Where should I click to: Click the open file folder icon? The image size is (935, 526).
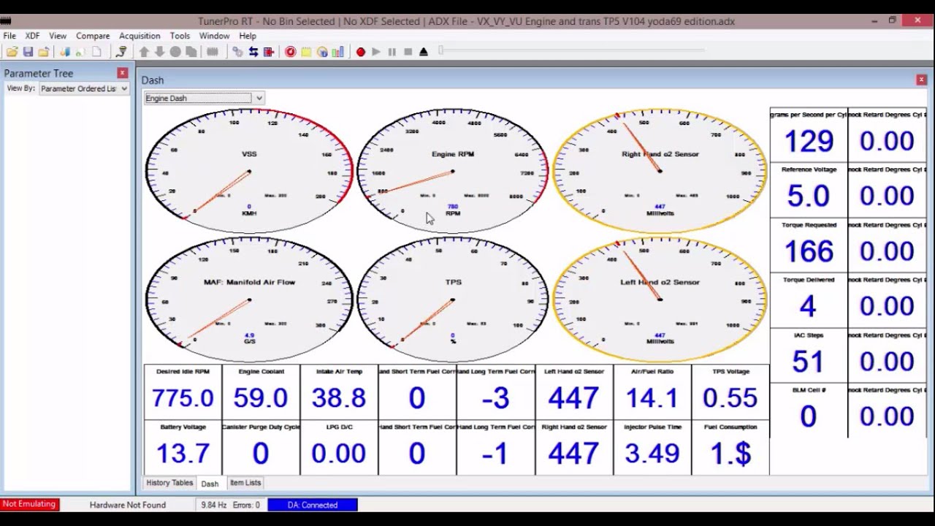(12, 52)
